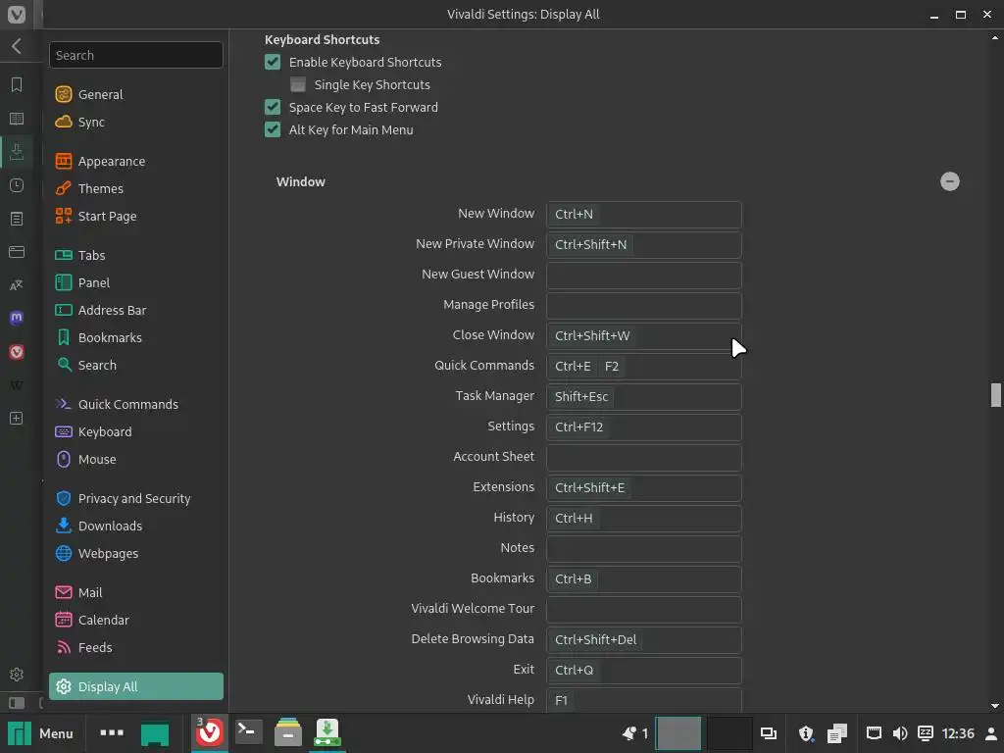Open the green installer taskbar icon
This screenshot has height=753, width=1004.
[x=327, y=732]
